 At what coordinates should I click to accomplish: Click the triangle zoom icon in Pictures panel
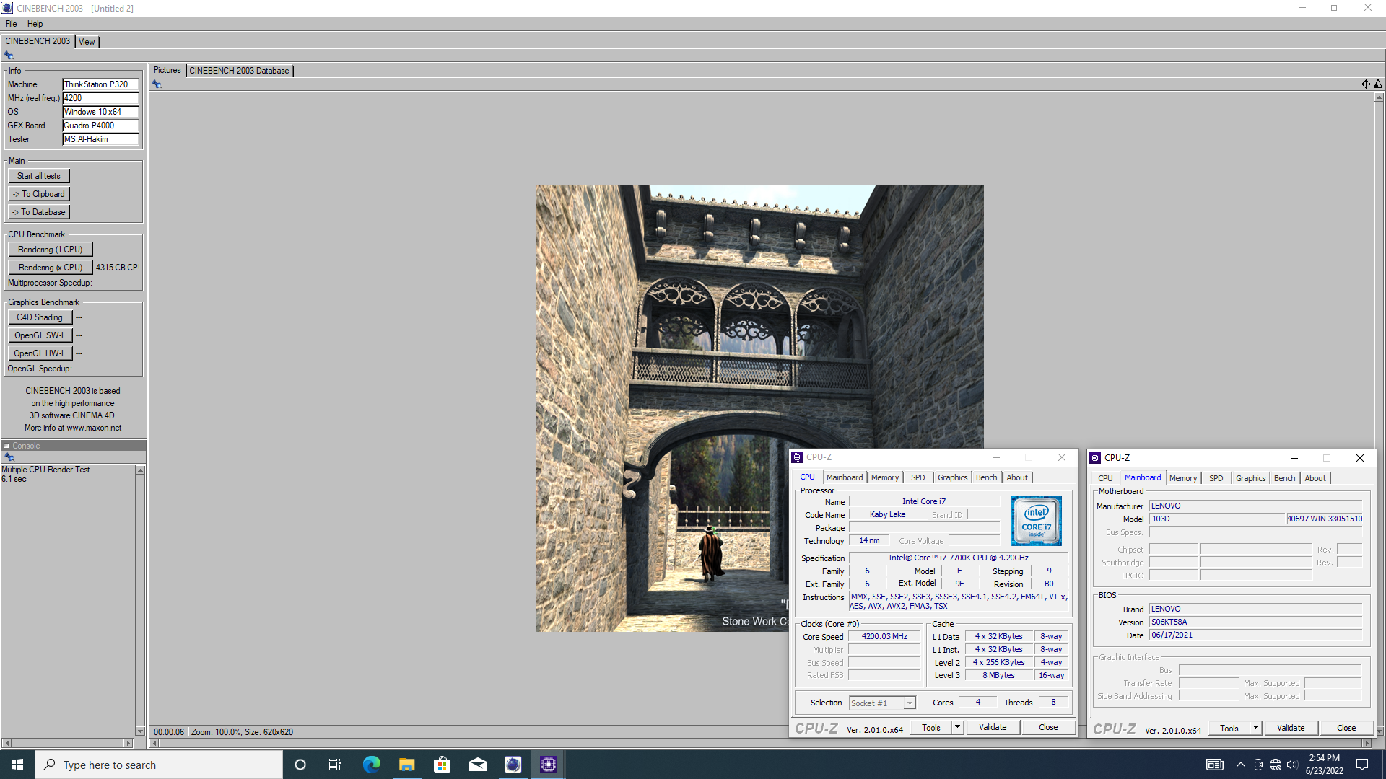(1378, 84)
